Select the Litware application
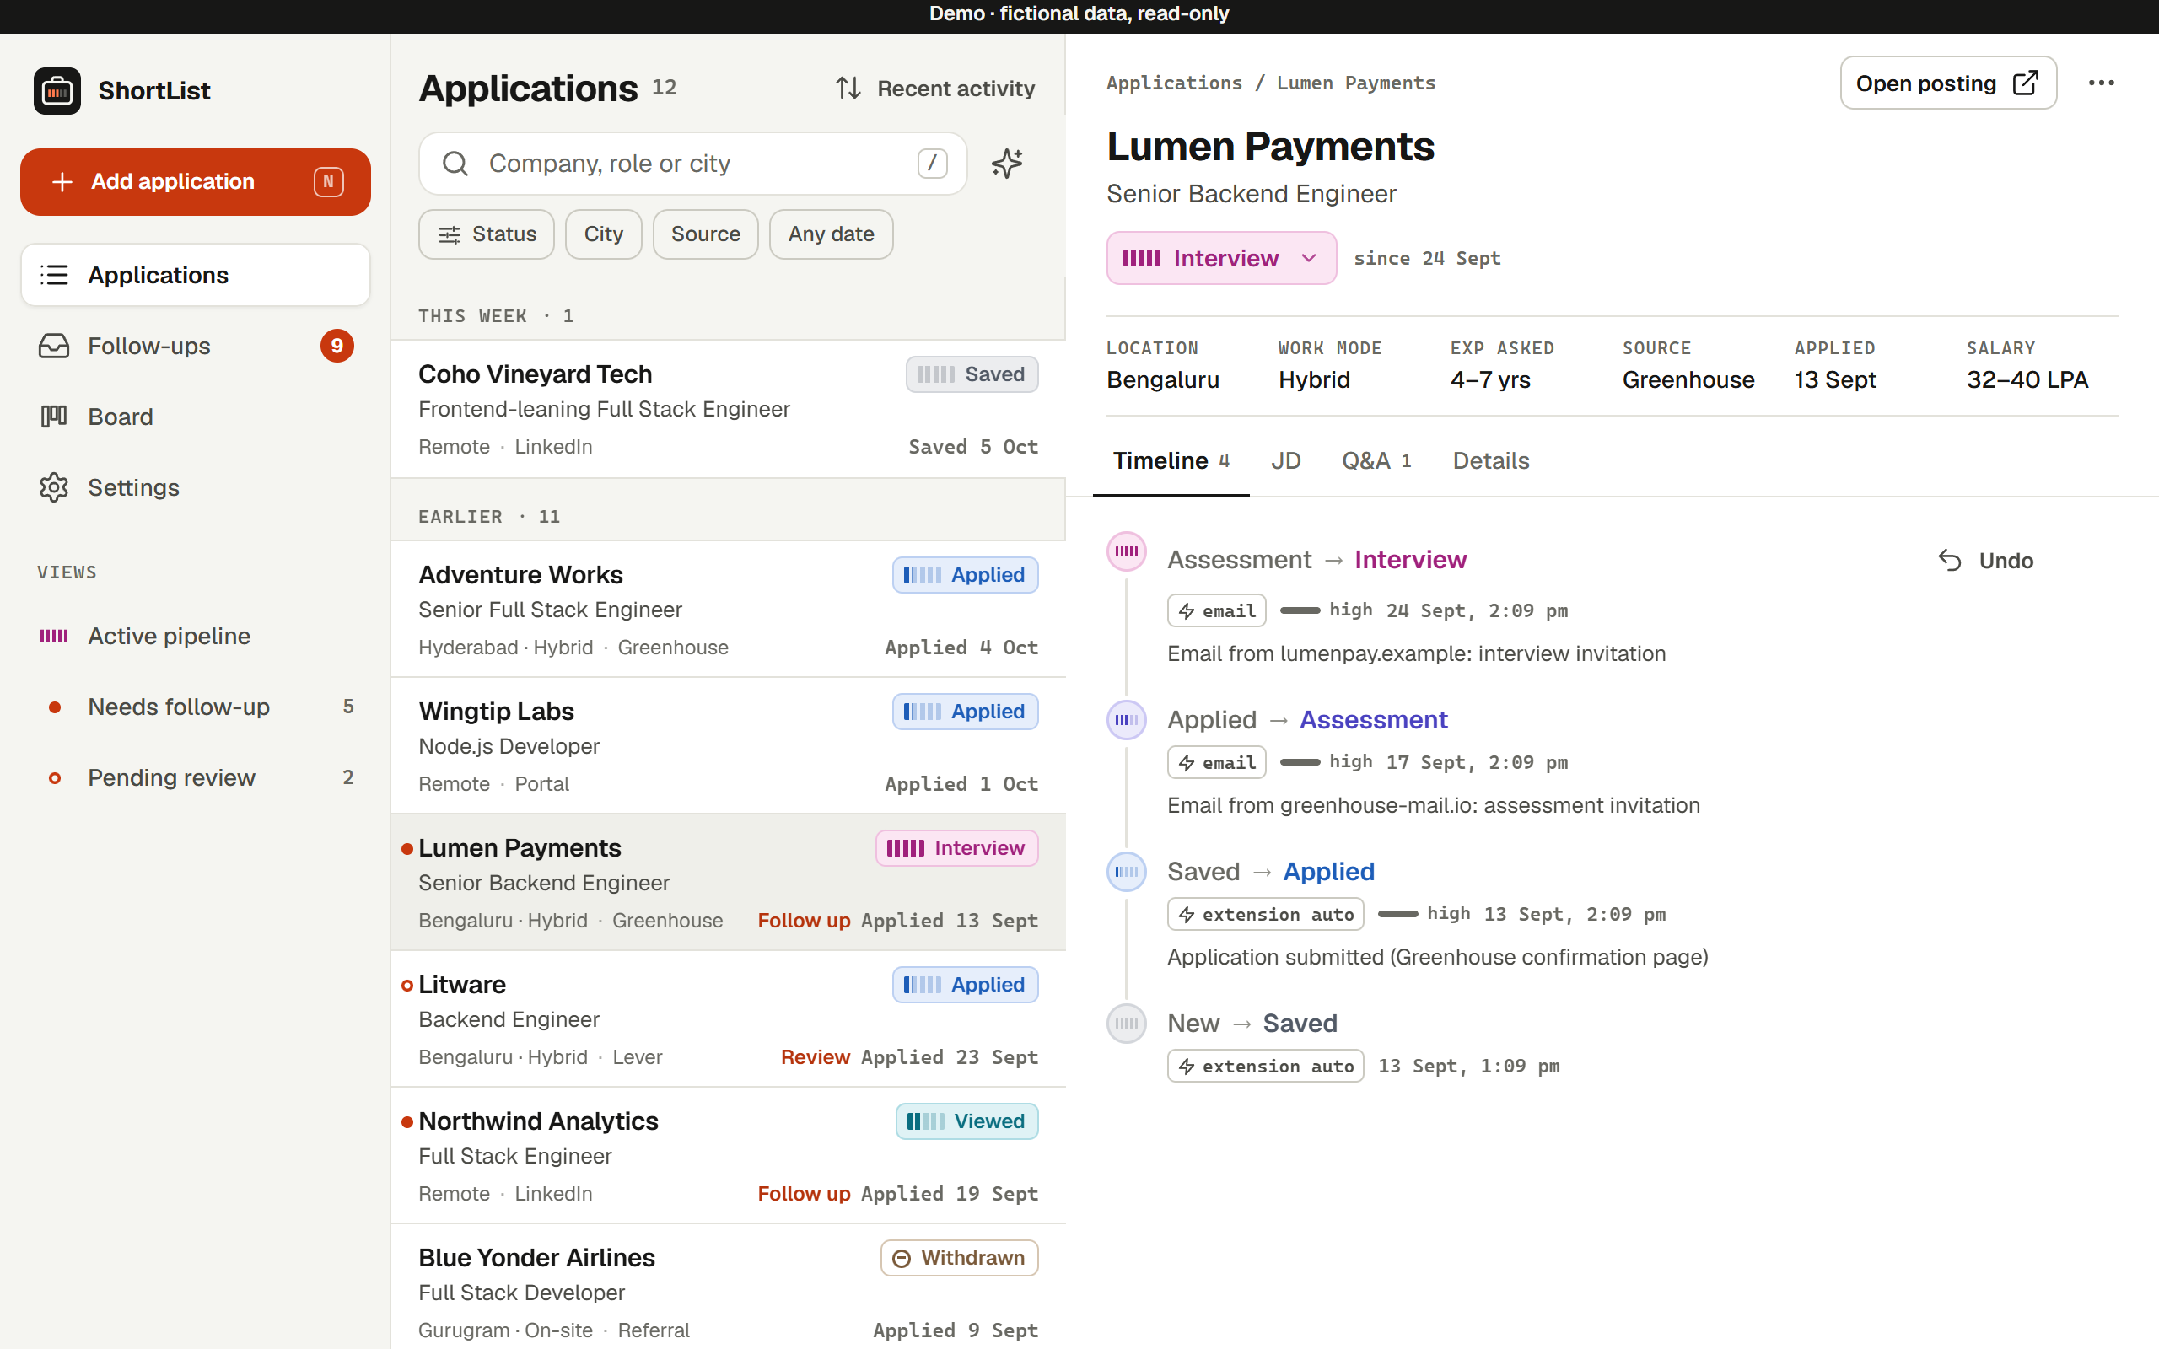The height and width of the screenshot is (1349, 2159). click(x=728, y=1020)
